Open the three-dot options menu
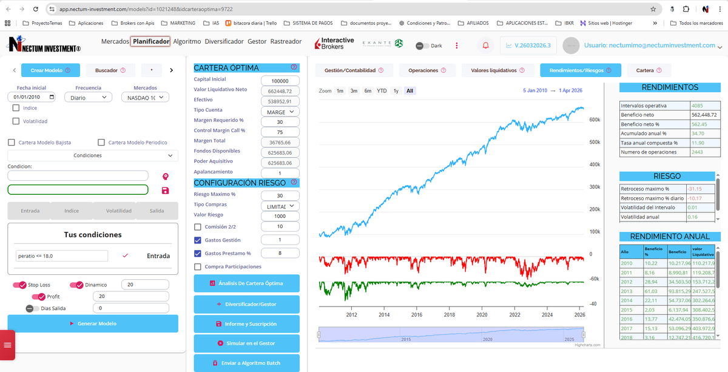This screenshot has height=372, width=728. point(457,46)
